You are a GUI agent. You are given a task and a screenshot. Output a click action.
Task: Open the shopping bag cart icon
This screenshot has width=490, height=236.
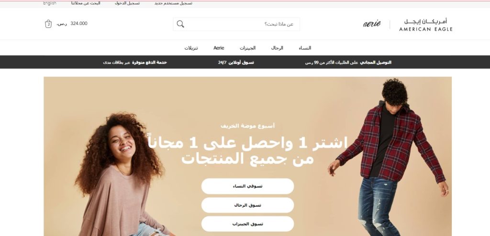point(48,24)
